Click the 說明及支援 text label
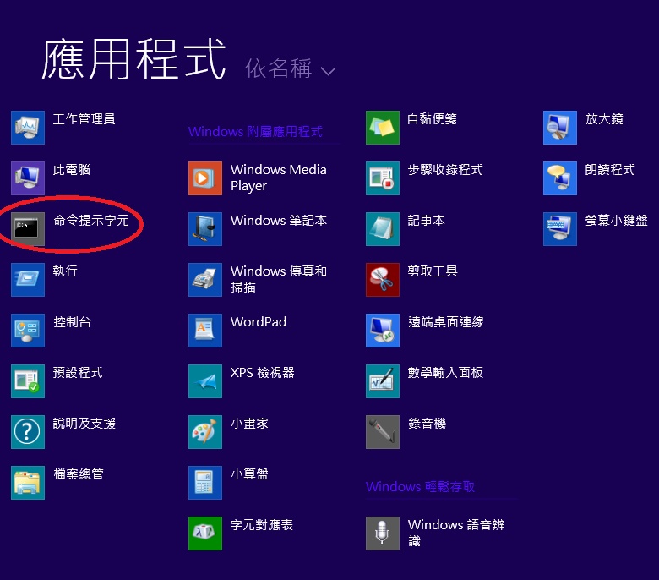This screenshot has width=659, height=580. [x=84, y=423]
